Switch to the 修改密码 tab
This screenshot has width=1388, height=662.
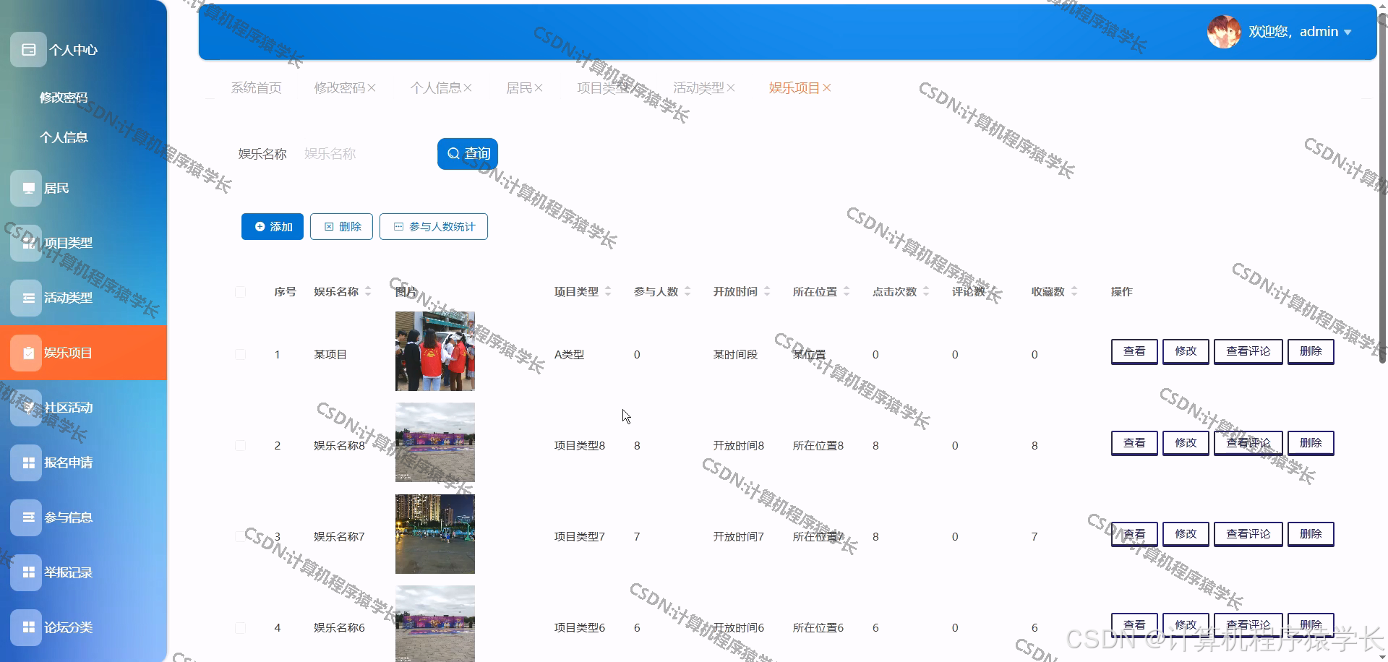pos(339,88)
